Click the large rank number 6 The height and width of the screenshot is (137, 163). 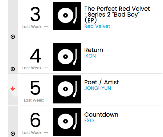coord(35,120)
